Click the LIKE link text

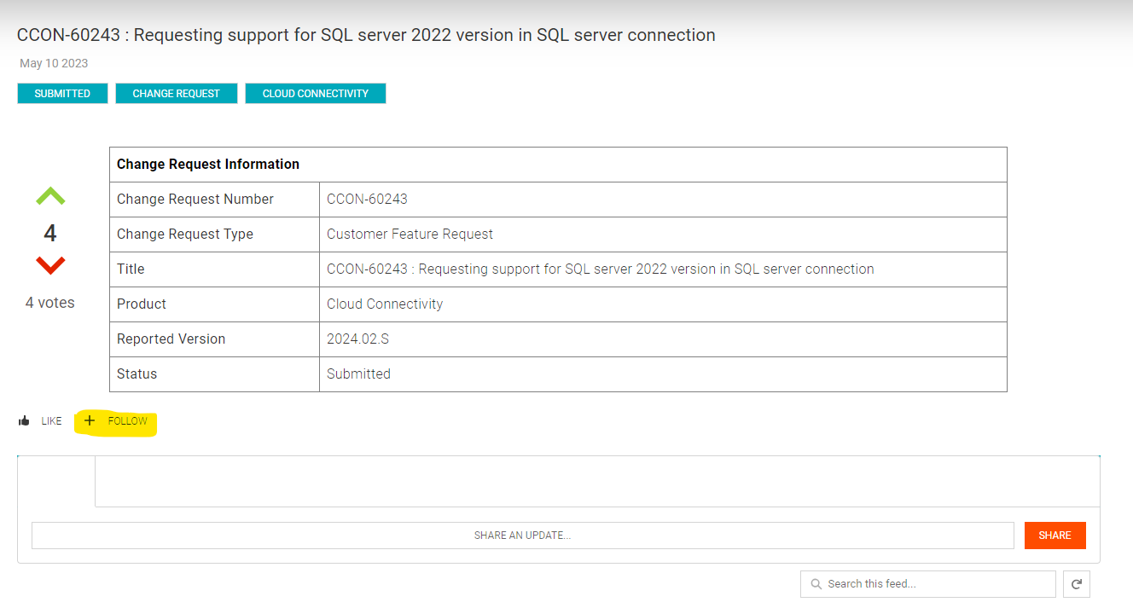point(51,421)
